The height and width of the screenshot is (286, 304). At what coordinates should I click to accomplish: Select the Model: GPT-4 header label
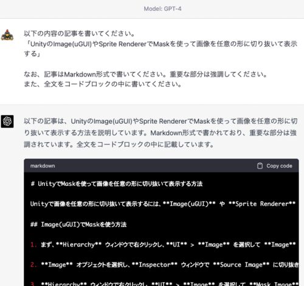[162, 9]
